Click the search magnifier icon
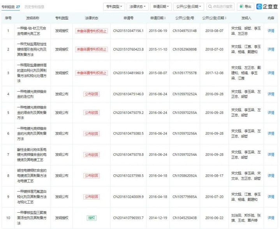The image size is (280, 229). (x=210, y=7)
